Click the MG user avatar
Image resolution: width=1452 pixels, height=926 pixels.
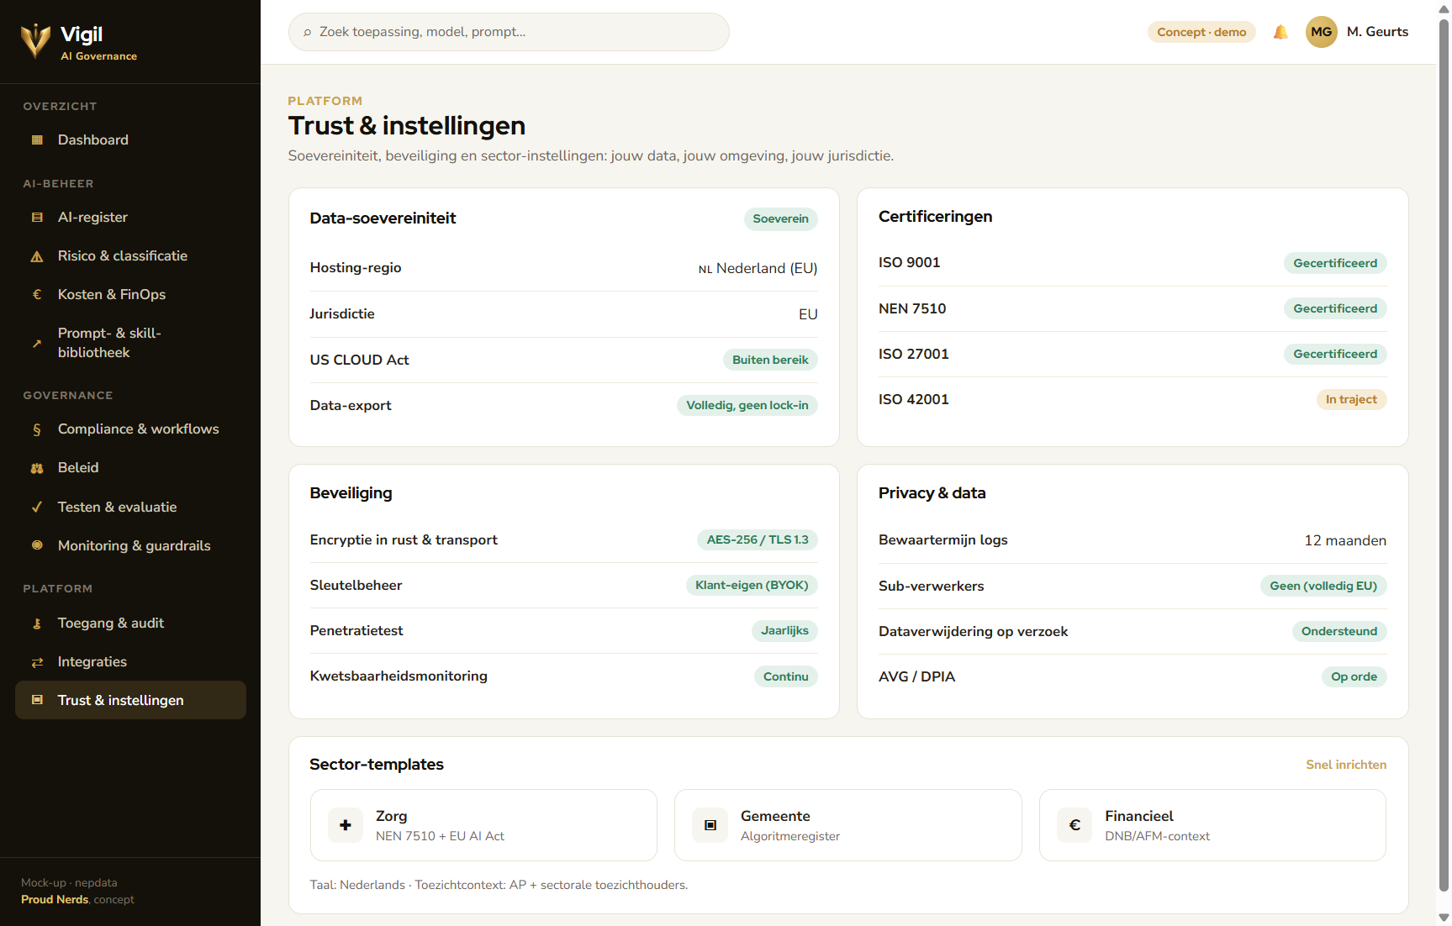[1322, 32]
